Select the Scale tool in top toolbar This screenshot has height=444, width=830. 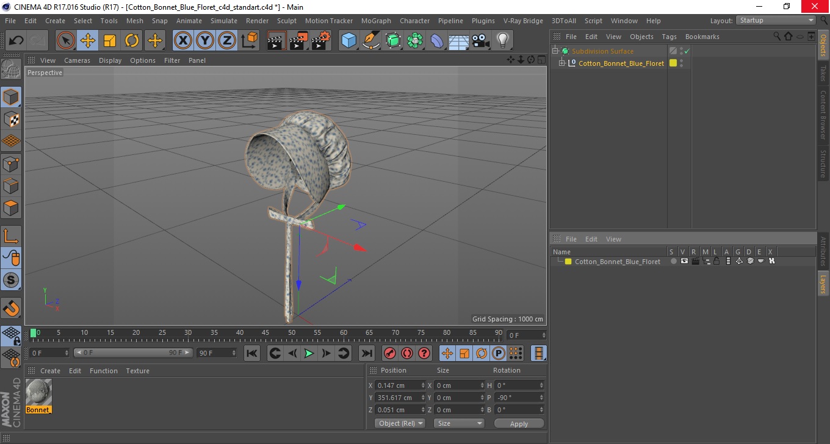point(110,41)
